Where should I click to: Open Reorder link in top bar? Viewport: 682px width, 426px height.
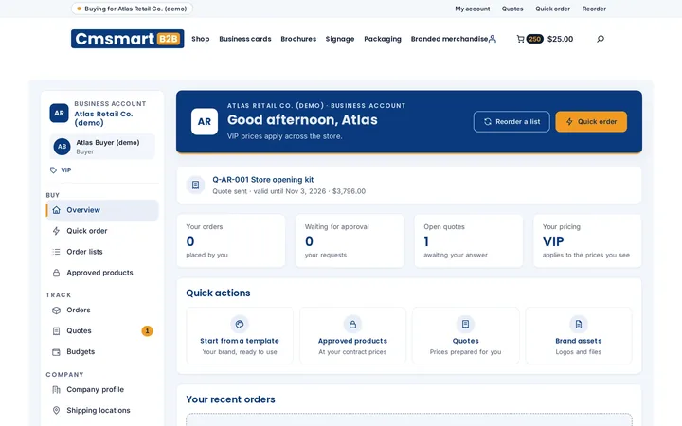tap(594, 9)
